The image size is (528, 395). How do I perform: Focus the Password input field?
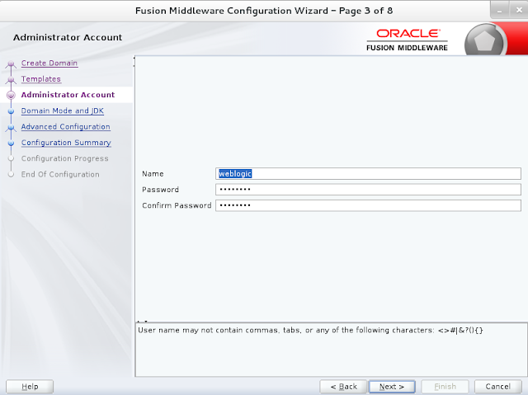point(368,190)
